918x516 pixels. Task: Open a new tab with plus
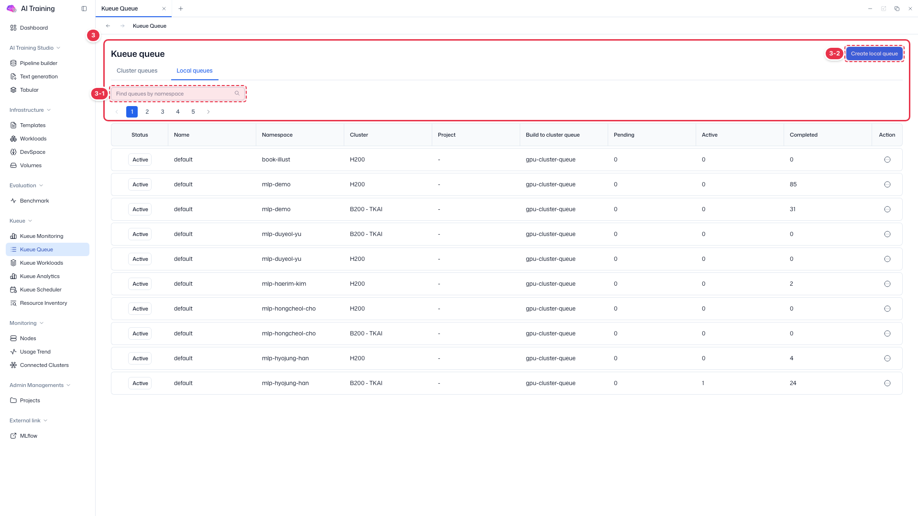pyautogui.click(x=181, y=9)
